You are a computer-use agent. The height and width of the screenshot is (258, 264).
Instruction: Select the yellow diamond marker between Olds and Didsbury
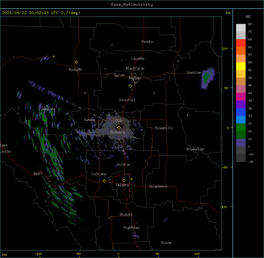[x=119, y=128]
